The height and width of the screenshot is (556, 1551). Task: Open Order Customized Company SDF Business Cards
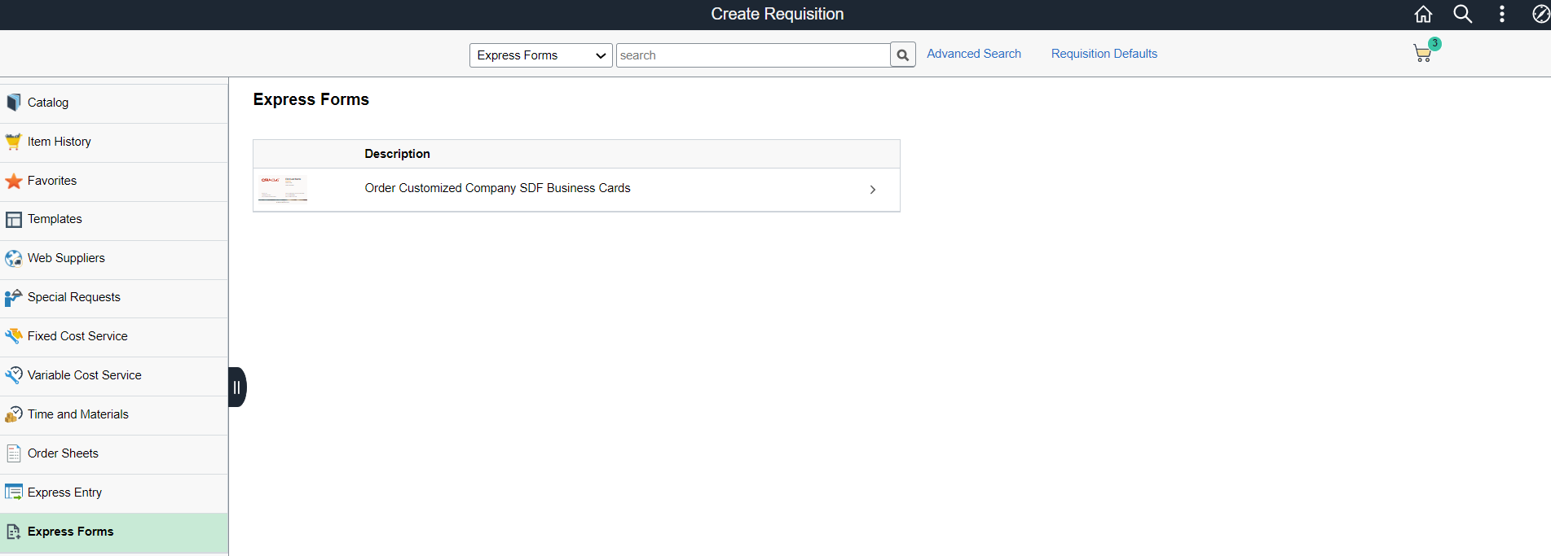click(x=497, y=188)
